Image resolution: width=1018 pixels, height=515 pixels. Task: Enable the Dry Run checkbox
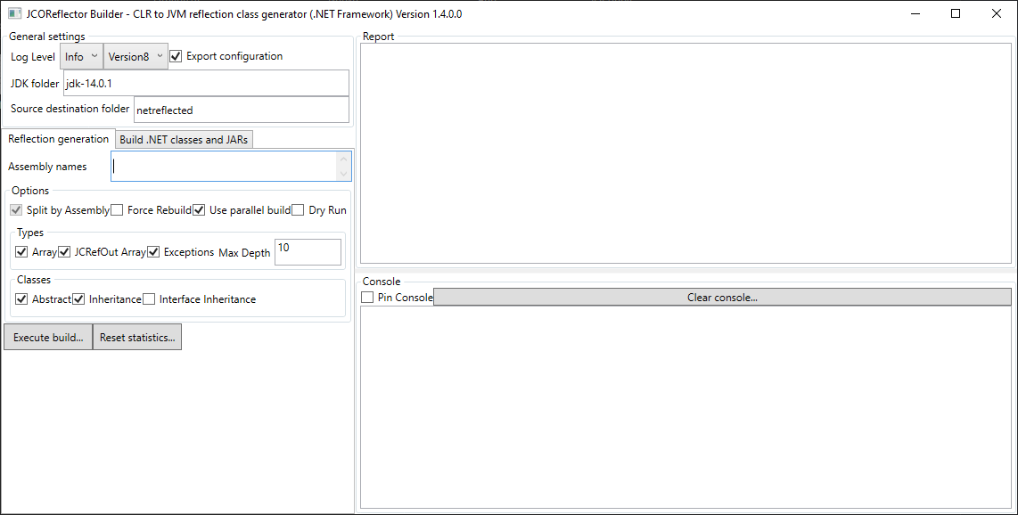coord(298,210)
